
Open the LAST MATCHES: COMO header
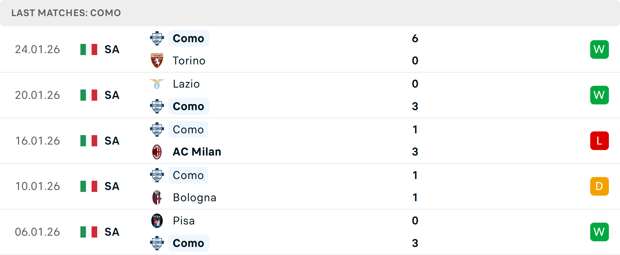[66, 13]
